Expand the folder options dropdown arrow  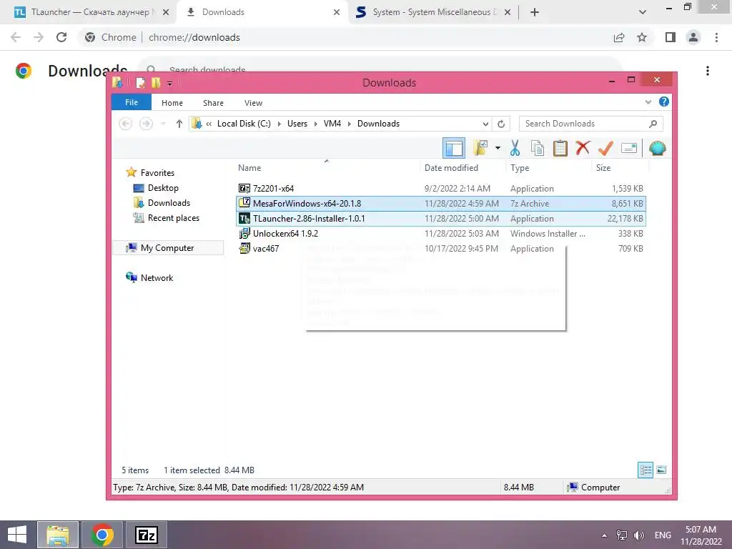coord(498,149)
